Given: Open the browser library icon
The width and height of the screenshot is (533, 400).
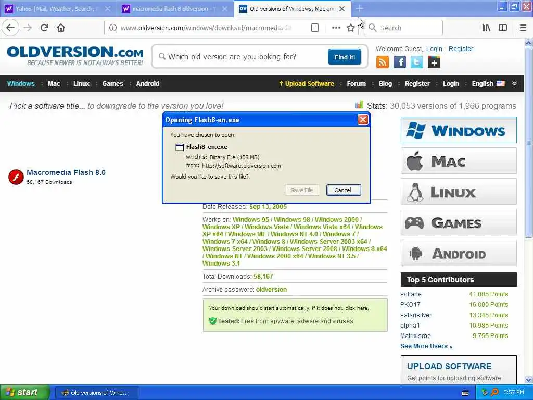Looking at the screenshot, I should pyautogui.click(x=486, y=28).
